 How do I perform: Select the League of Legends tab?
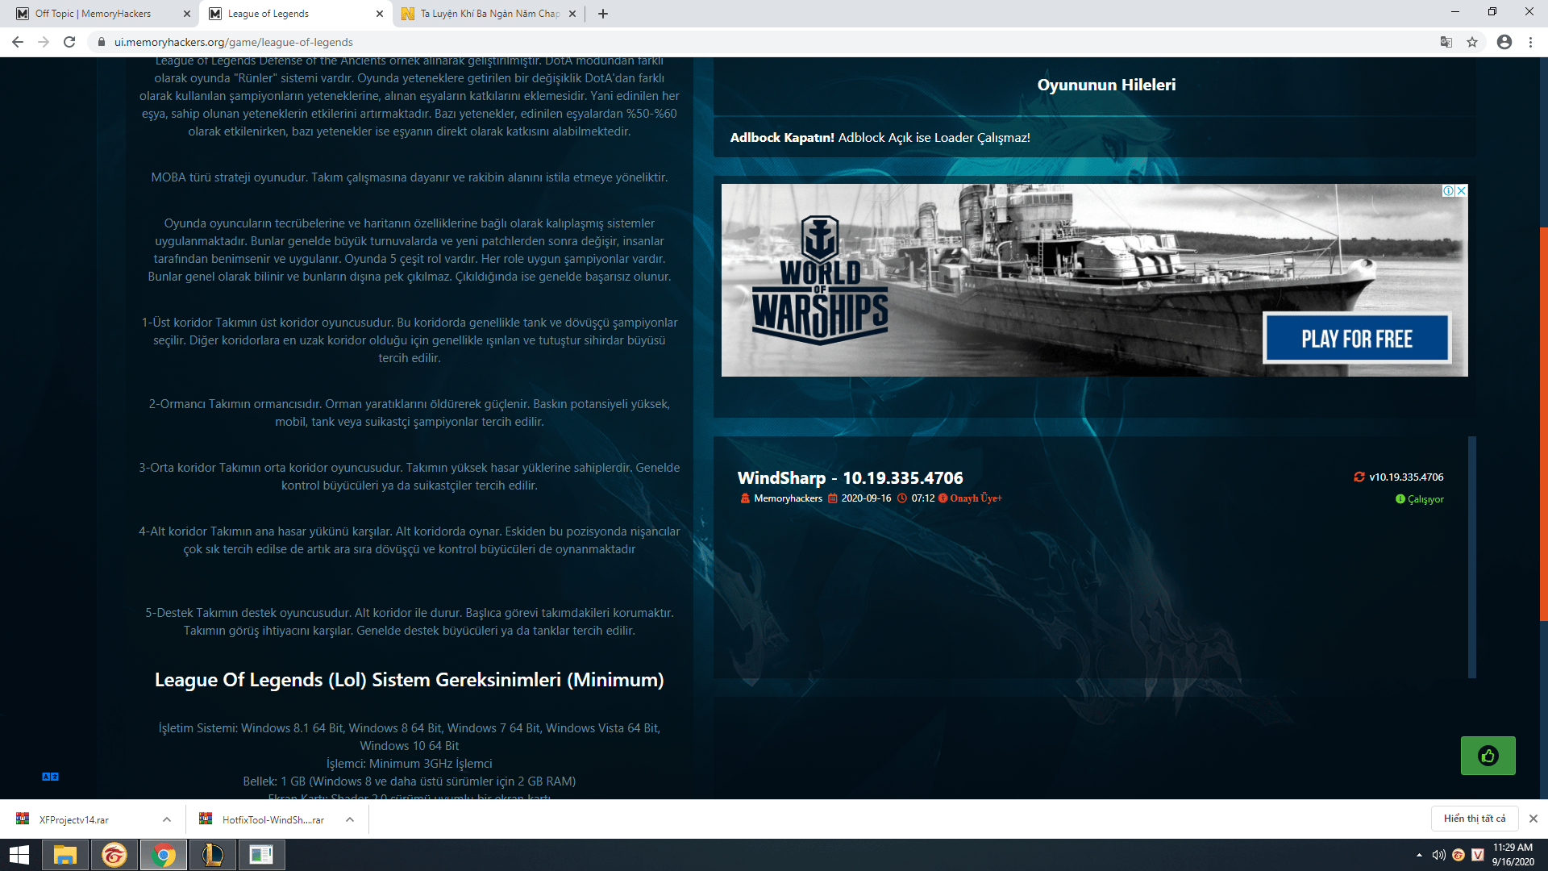(297, 14)
